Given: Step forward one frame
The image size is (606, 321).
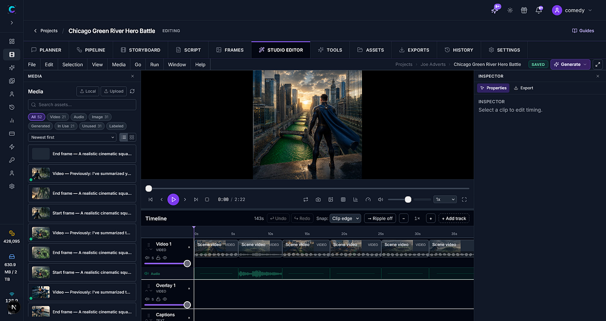Looking at the screenshot, I should pyautogui.click(x=184, y=200).
